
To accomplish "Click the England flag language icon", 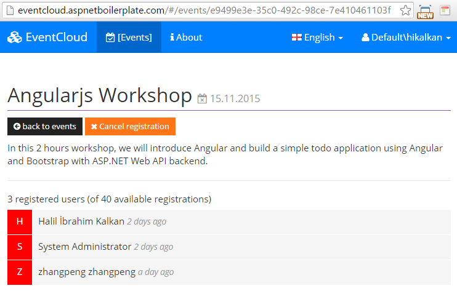I will tap(297, 38).
